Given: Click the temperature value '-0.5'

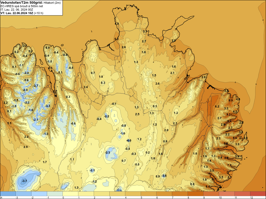Looking at the screenshot, I should point(71,68).
